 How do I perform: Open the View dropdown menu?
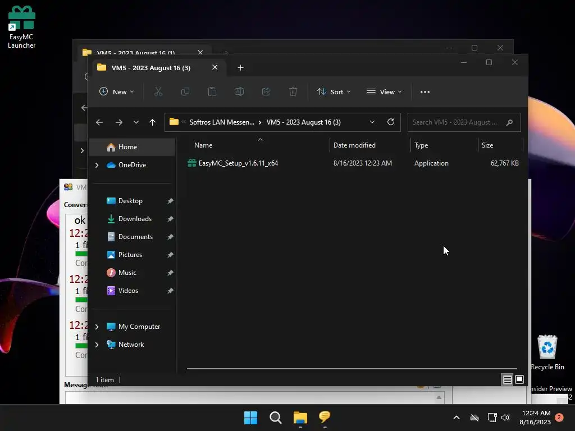[x=384, y=91]
